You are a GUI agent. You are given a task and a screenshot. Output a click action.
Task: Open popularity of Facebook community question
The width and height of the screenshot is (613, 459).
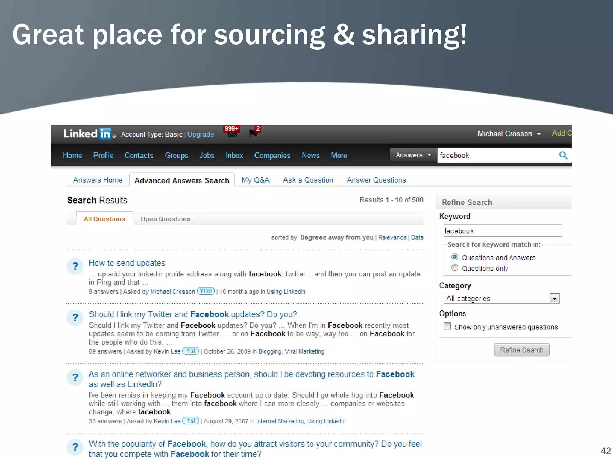[x=255, y=449]
